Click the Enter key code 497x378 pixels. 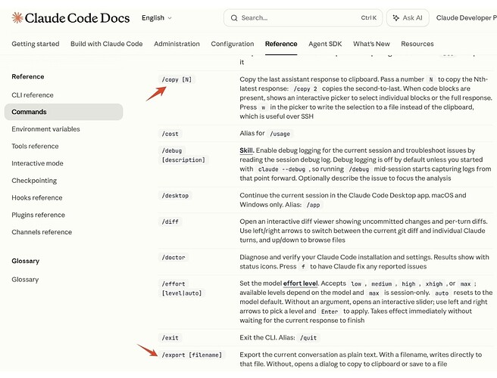coord(330,311)
